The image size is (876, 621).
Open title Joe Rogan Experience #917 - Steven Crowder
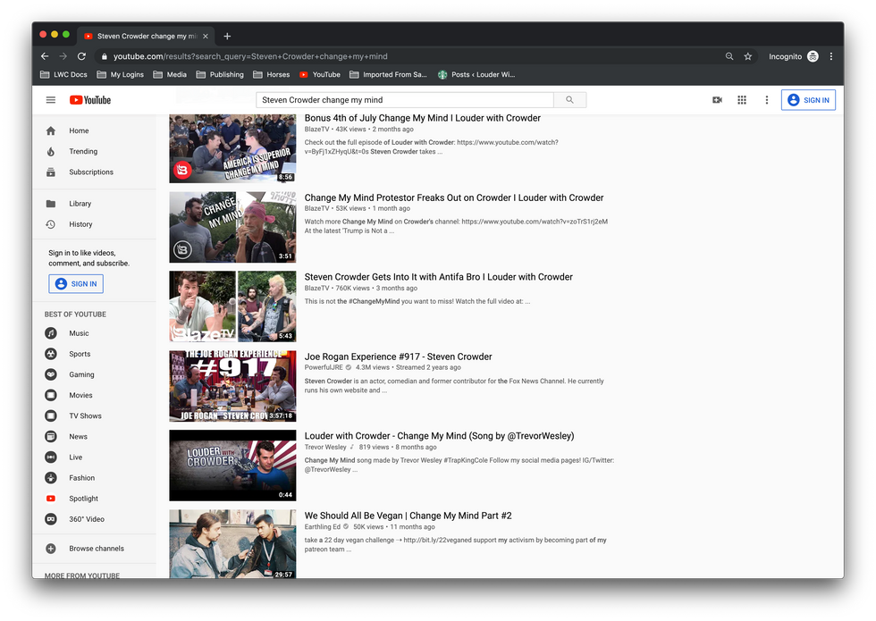399,357
